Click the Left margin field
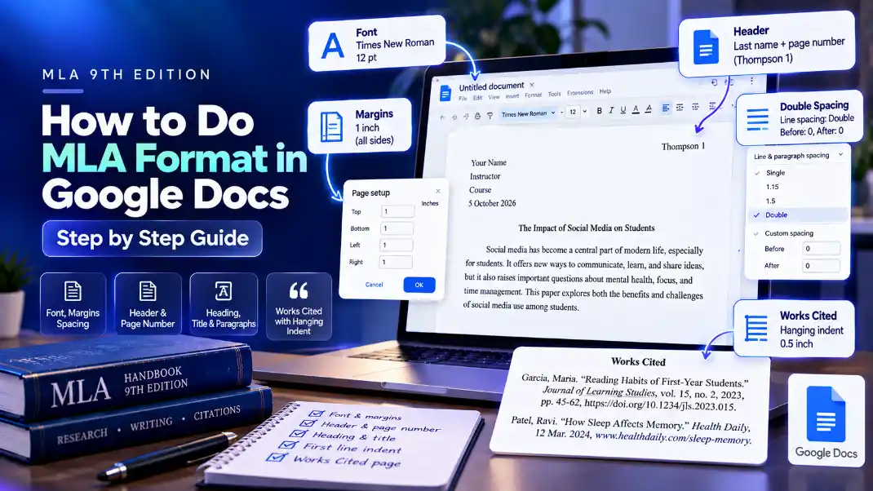The image size is (873, 491). click(x=397, y=245)
